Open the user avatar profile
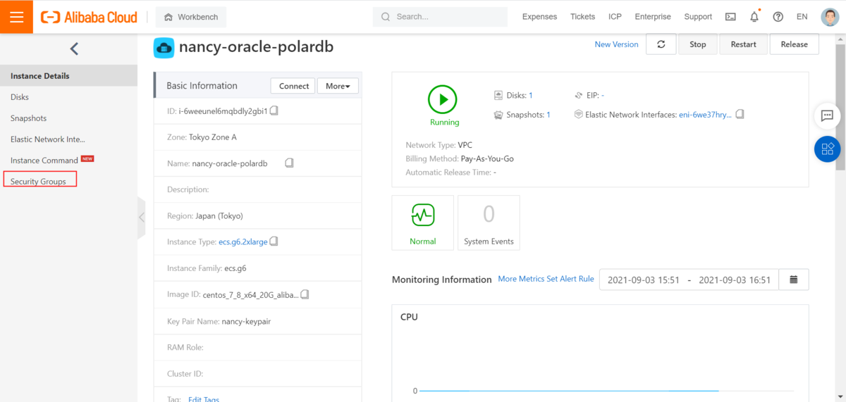Screen dimensions: 846x402 [829, 17]
